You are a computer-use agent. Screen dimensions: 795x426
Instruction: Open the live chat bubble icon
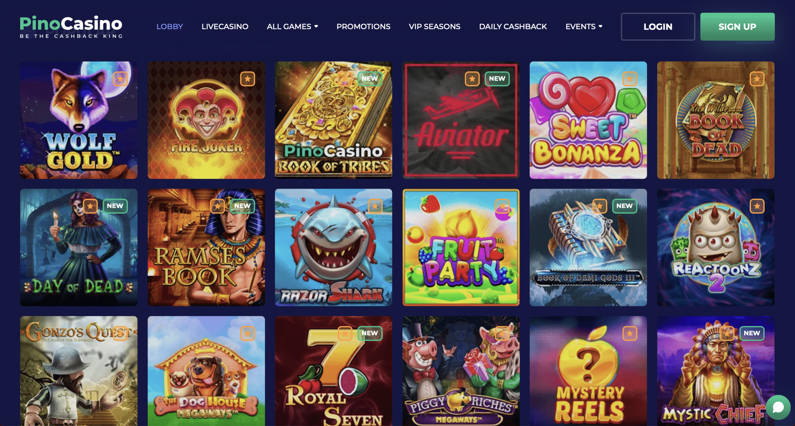[x=778, y=407]
